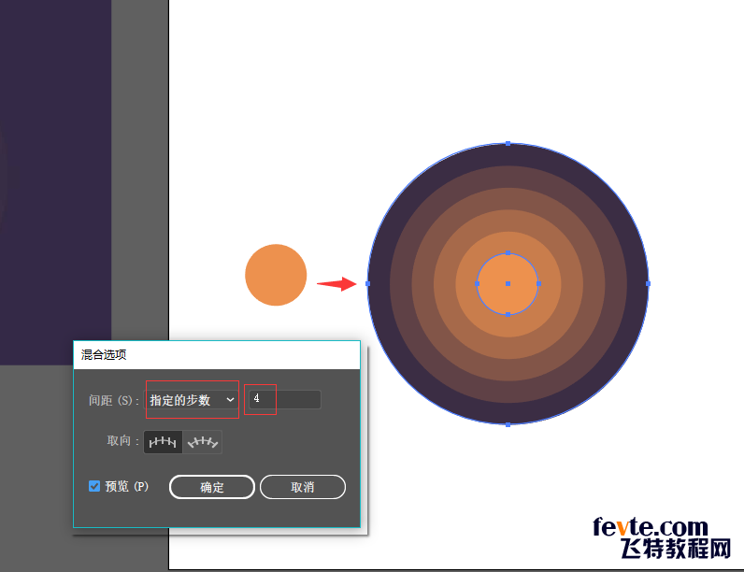Open the 指定的步数 spacing dropdown

coord(192,400)
